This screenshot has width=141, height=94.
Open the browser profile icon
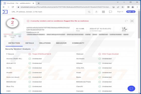coord(133,7)
